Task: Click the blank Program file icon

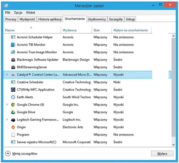Action: pyautogui.click(x=13, y=135)
